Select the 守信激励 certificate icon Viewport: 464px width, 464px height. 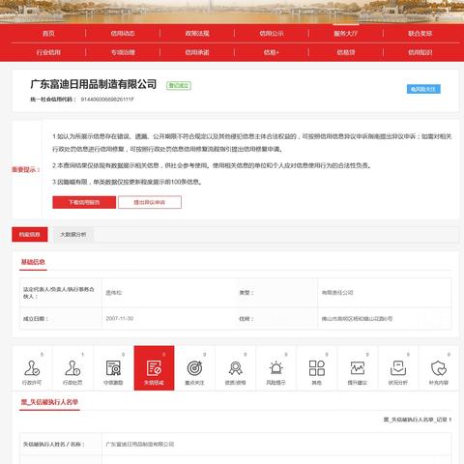point(113,368)
